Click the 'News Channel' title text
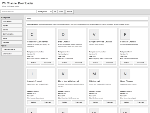This screenshot has height=113, width=150. 127,81
